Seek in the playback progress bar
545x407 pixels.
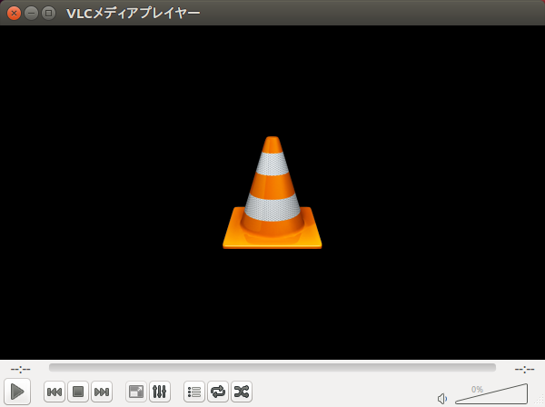(272, 368)
